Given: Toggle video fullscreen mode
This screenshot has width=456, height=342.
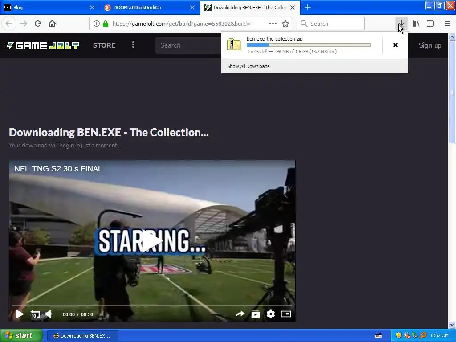Looking at the screenshot, I should (285, 314).
